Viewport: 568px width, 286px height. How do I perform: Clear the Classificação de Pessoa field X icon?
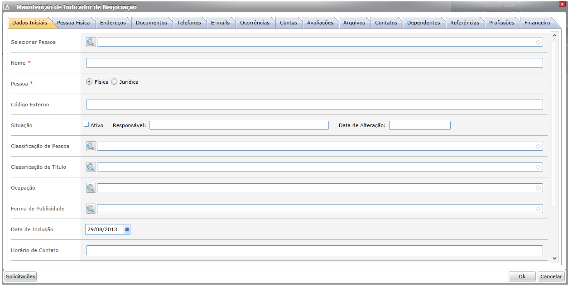point(538,146)
